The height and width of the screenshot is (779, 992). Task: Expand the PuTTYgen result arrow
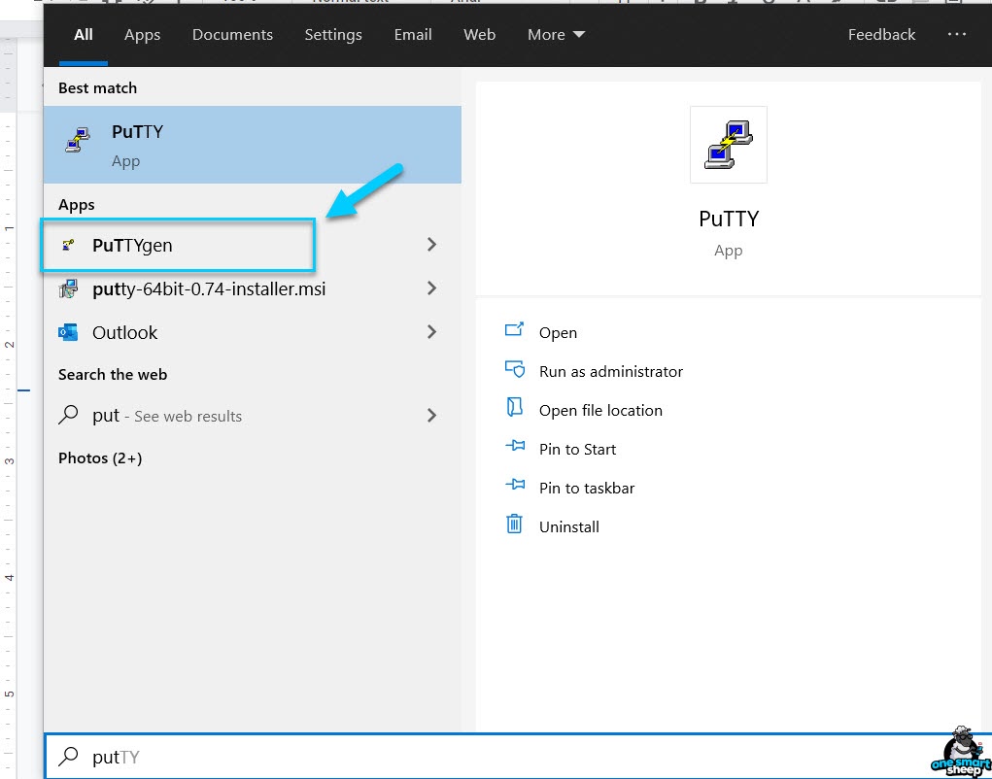pyautogui.click(x=431, y=245)
